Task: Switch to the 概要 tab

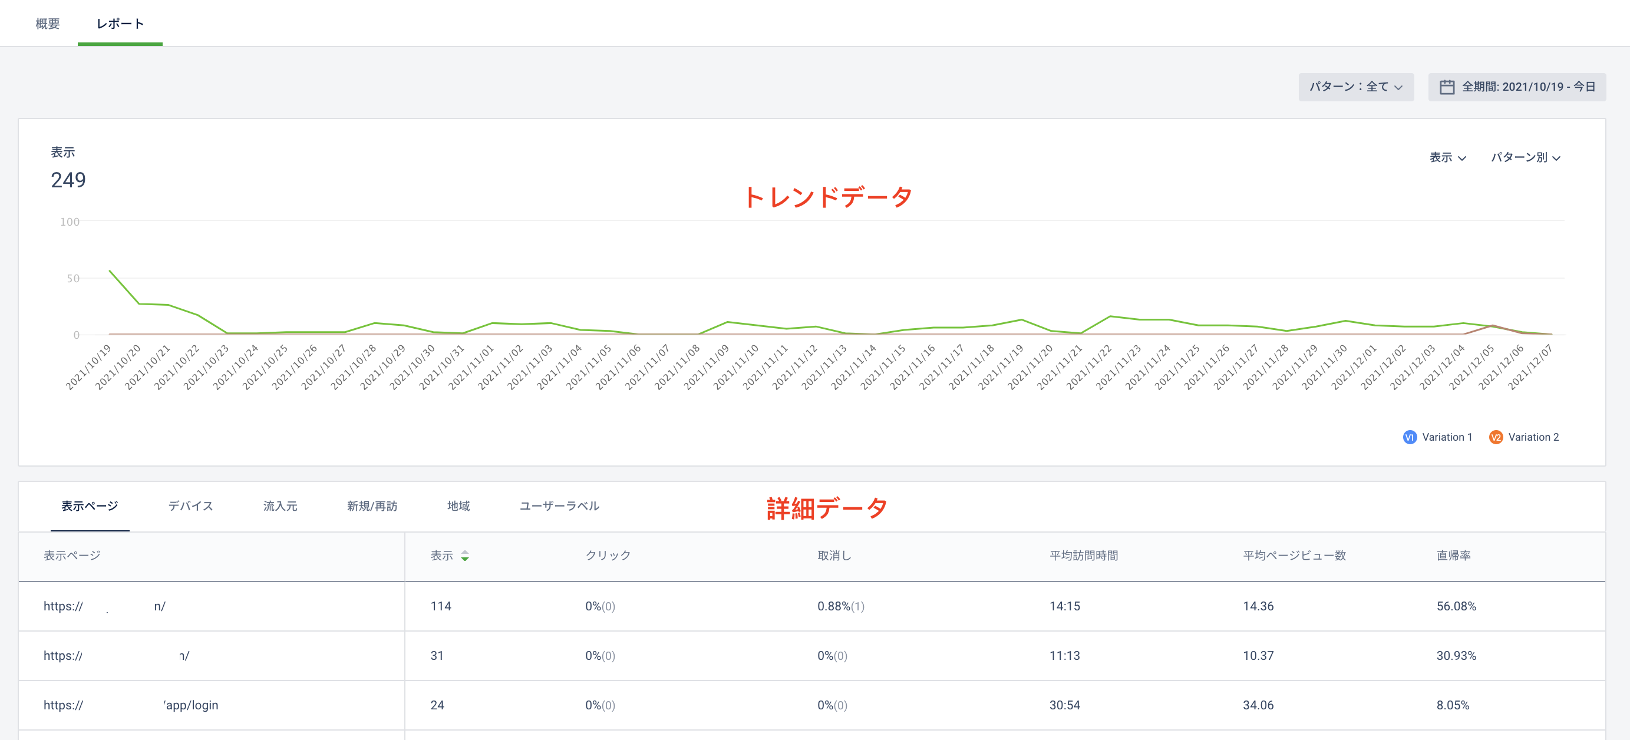Action: point(48,24)
